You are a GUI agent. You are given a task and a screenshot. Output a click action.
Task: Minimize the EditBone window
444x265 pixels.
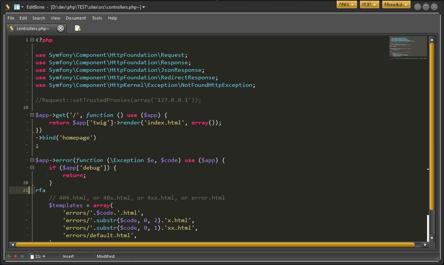417,7
